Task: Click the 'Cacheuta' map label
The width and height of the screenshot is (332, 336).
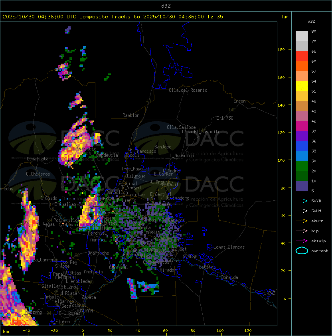Action: click(x=68, y=225)
